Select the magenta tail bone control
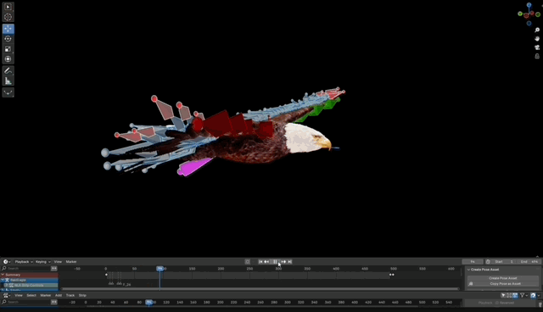This screenshot has width=543, height=312. click(194, 167)
